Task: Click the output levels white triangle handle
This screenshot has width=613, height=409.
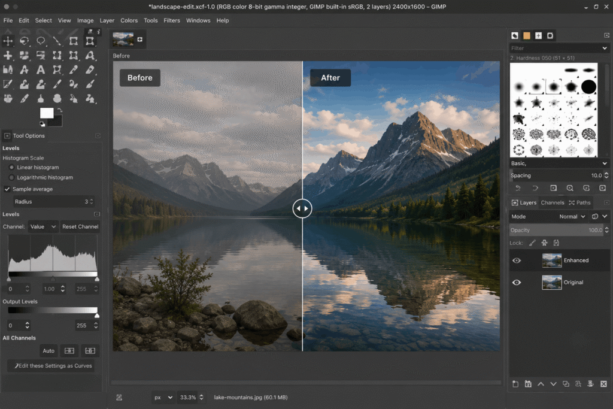Action: (97, 315)
